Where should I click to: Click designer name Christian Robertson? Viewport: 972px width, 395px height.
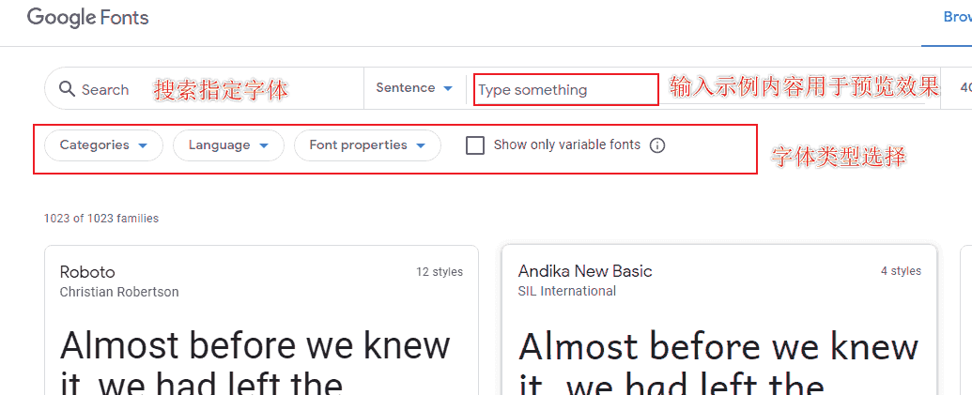coord(119,292)
